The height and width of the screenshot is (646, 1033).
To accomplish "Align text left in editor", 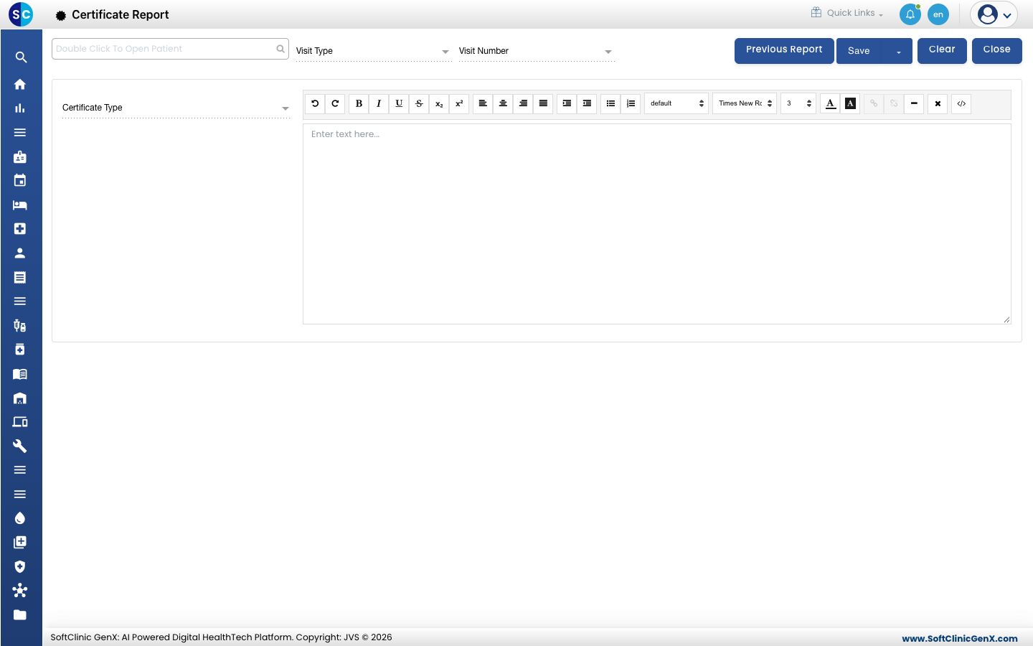I will (483, 103).
